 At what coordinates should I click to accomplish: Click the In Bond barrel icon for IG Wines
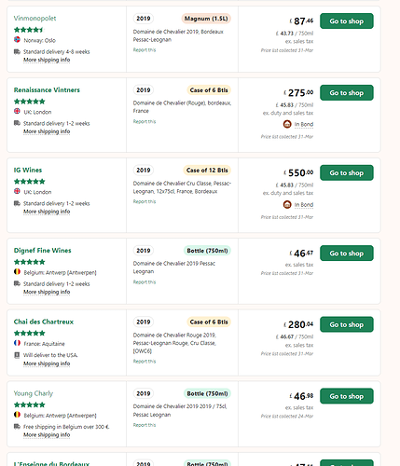(287, 204)
